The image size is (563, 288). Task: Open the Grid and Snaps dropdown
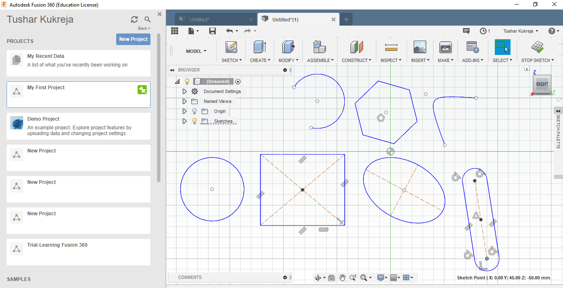[x=395, y=278]
